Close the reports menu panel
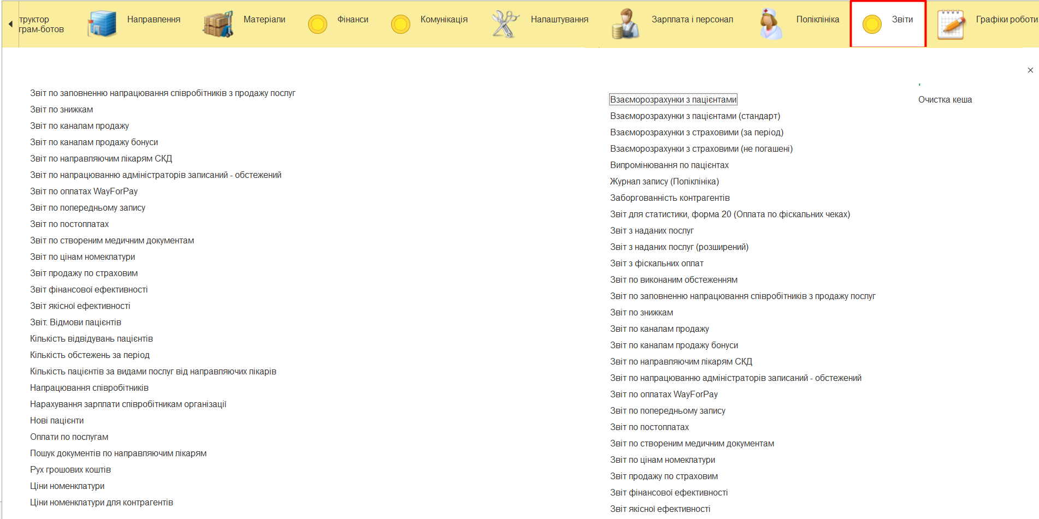The image size is (1039, 519). [1030, 70]
